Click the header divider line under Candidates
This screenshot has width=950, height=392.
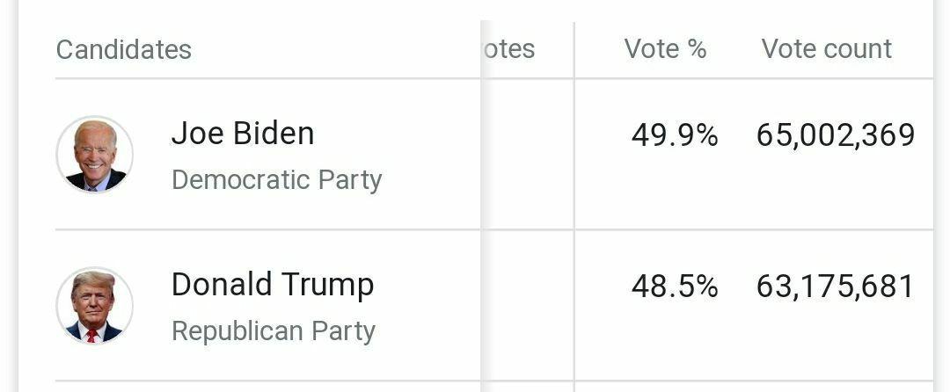pyautogui.click(x=264, y=78)
